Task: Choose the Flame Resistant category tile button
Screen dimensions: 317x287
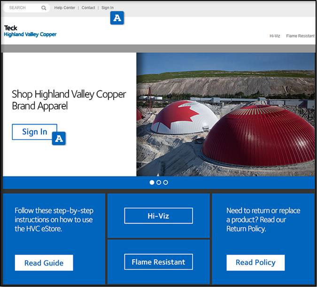Action: coord(158,262)
